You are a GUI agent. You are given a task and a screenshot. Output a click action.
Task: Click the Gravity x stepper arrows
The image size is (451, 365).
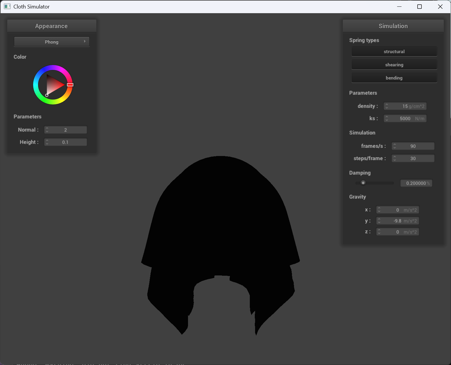[379, 210]
